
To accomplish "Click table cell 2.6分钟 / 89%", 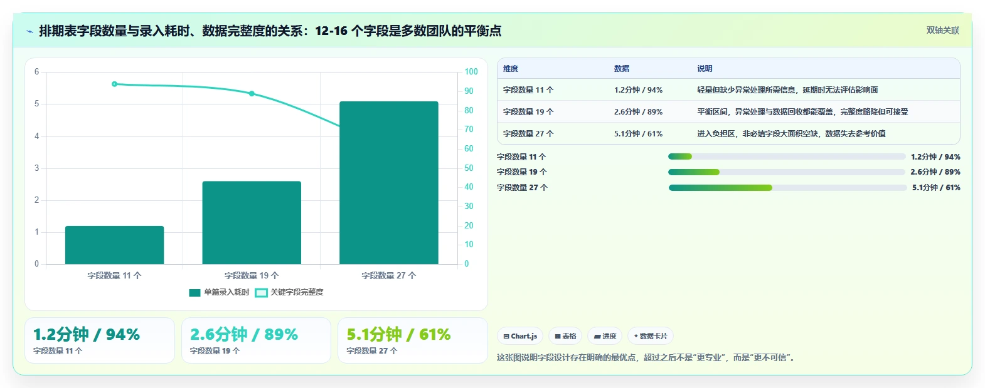I will (638, 112).
